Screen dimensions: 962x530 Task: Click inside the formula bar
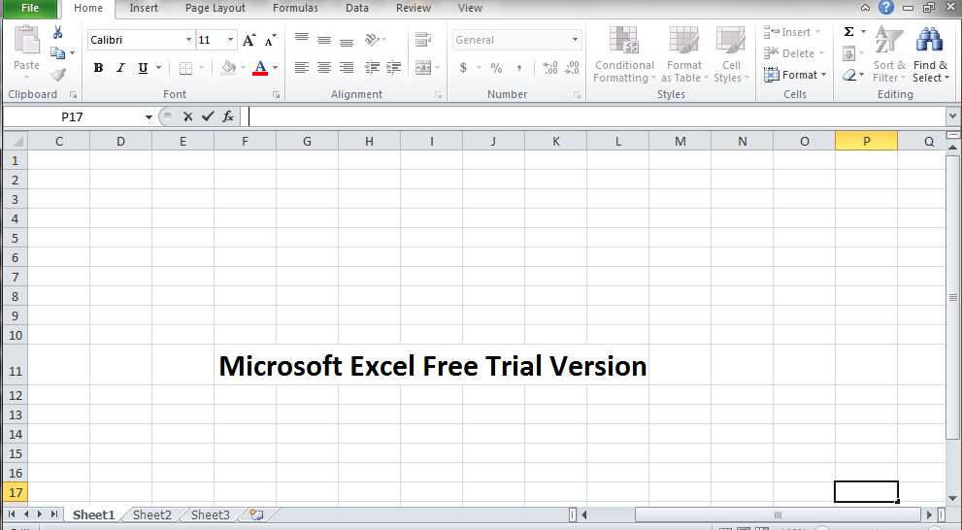595,116
